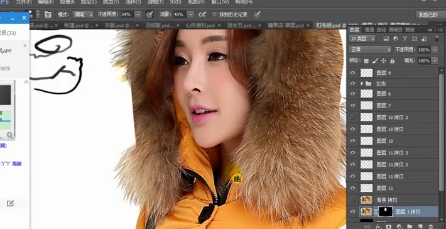This screenshot has width=446, height=229.
Task: Open layer opacity 100% arrow
Action: [x=435, y=50]
